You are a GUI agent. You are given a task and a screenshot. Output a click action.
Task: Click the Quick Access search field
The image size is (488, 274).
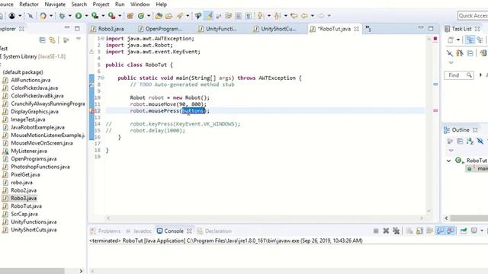pos(473,15)
